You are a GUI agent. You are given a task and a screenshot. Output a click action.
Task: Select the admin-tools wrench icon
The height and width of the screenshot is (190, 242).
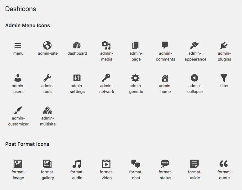click(x=47, y=78)
